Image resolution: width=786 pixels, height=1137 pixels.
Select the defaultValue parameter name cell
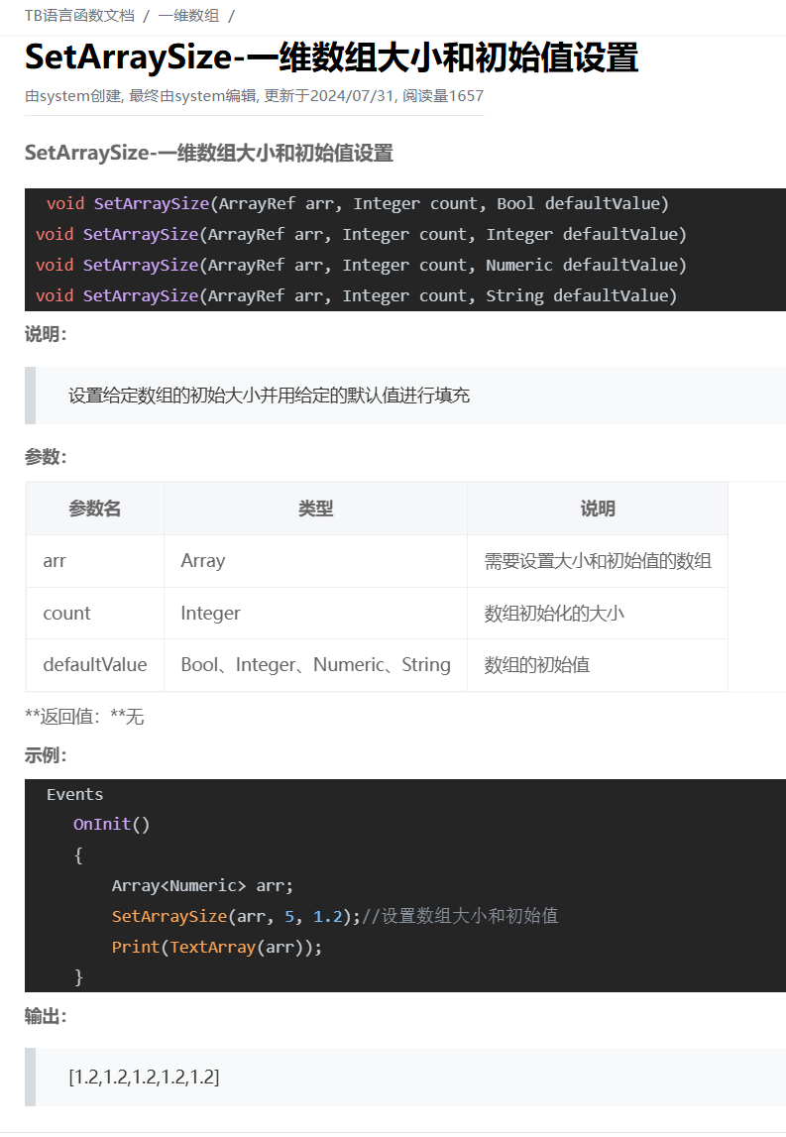94,665
